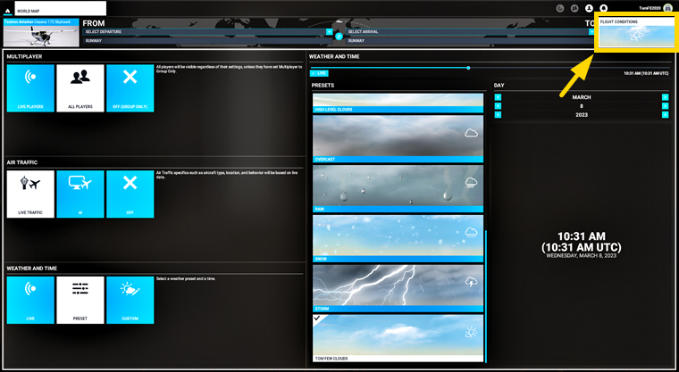The height and width of the screenshot is (372, 679).
Task: Turn multiplayer Off (Group Only)
Action: tap(130, 88)
